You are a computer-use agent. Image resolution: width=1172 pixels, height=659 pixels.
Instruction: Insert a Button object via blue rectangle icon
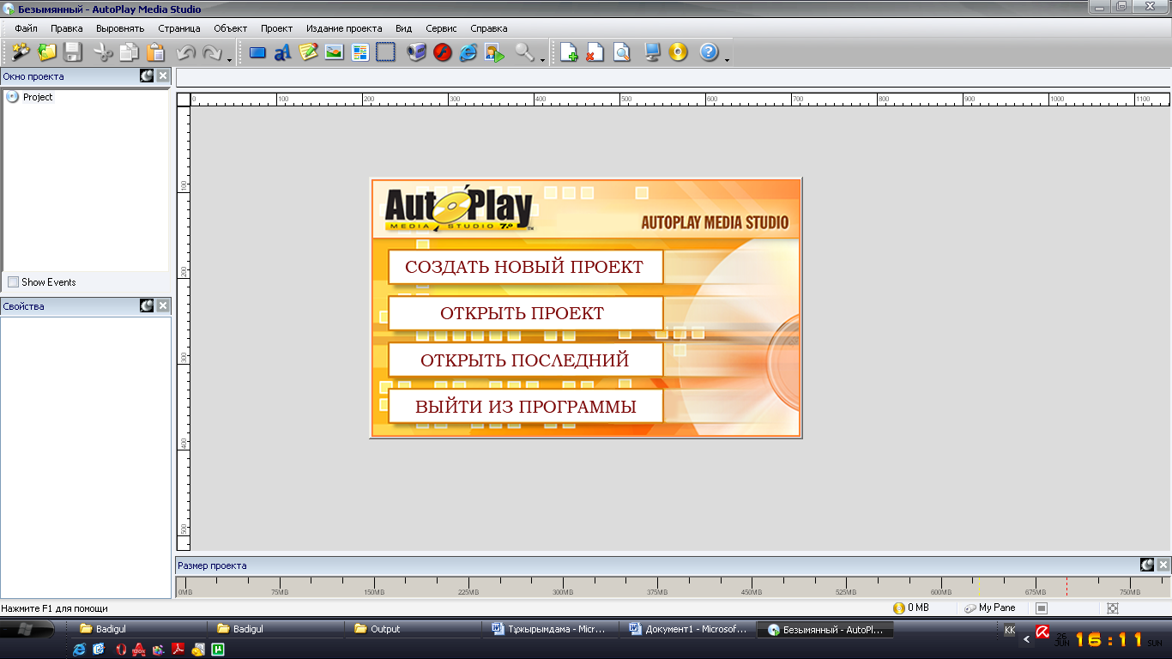[x=257, y=52]
